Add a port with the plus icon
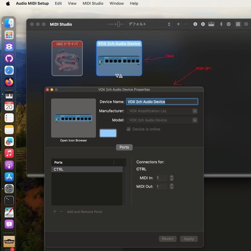 click(x=55, y=211)
